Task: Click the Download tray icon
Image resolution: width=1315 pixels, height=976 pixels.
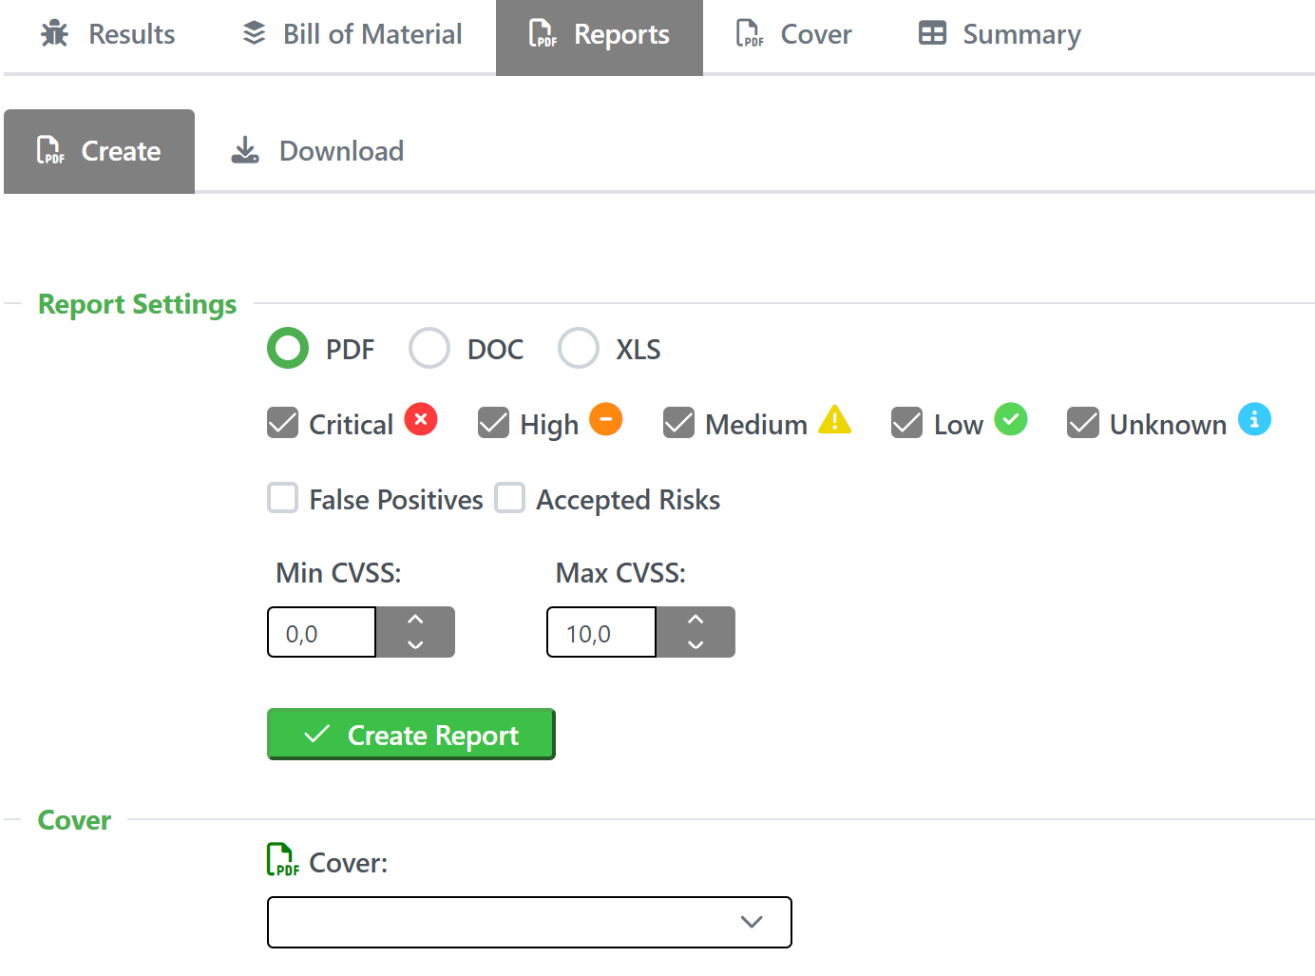Action: pyautogui.click(x=245, y=150)
